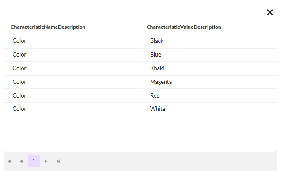Select page 1 in pager
This screenshot has width=284, height=178.
point(34,161)
